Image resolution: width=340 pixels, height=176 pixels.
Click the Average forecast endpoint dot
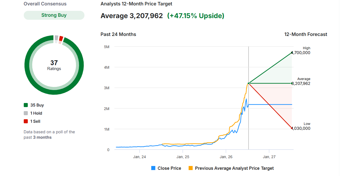pyautogui.click(x=292, y=83)
